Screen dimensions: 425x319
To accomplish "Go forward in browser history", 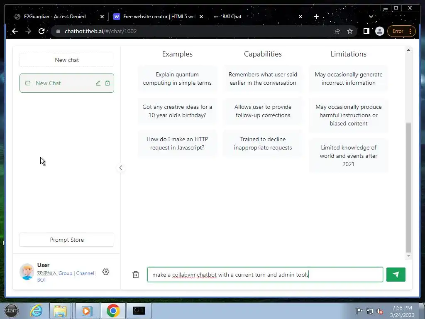I will pos(28,31).
